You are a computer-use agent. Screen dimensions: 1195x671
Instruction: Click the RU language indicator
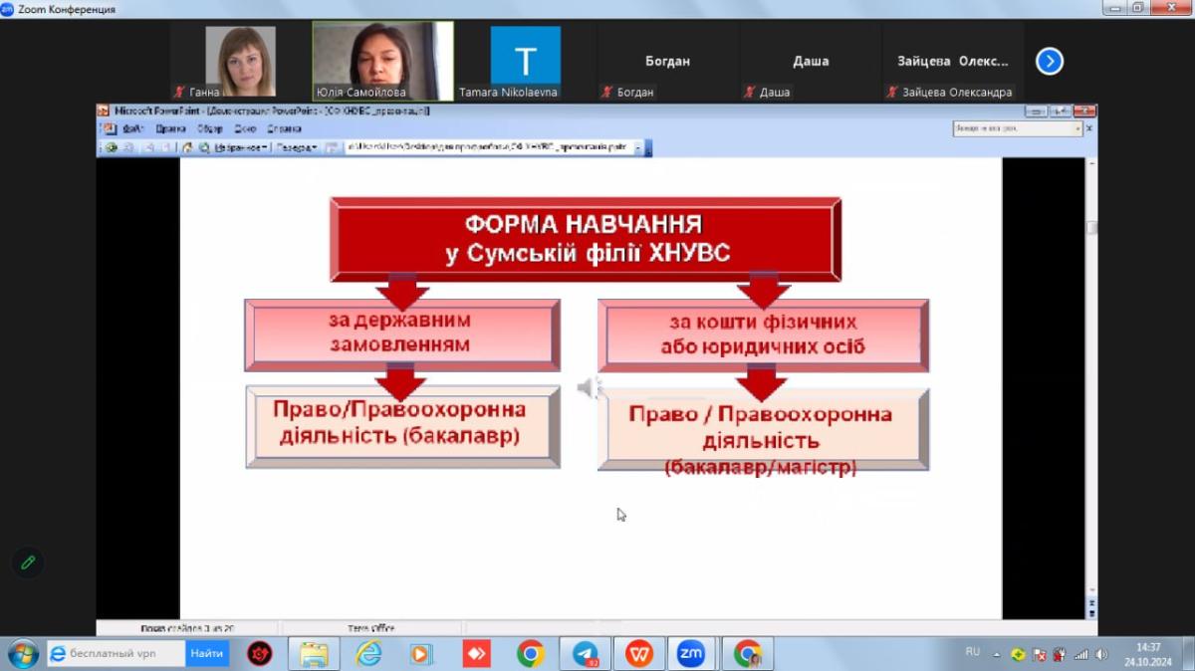click(973, 652)
